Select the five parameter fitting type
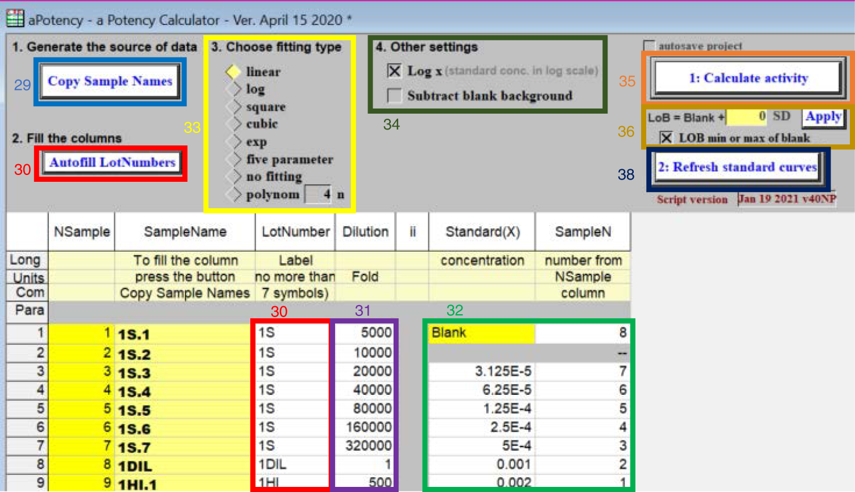The height and width of the screenshot is (492, 855). (233, 159)
